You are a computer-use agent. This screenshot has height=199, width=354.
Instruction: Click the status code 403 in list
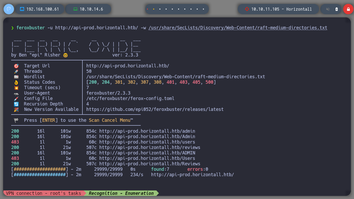tap(183, 82)
